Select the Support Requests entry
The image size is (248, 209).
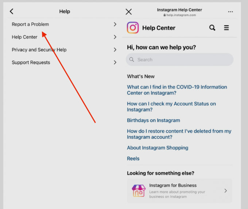(64, 62)
